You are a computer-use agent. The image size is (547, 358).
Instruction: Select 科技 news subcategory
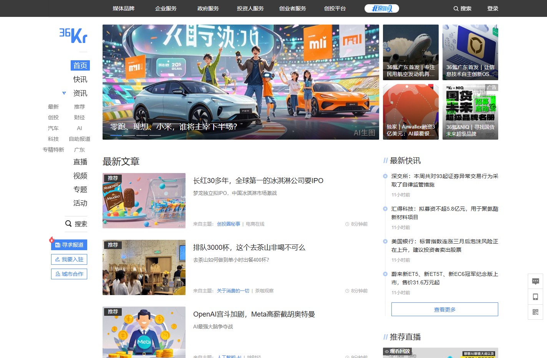(53, 139)
